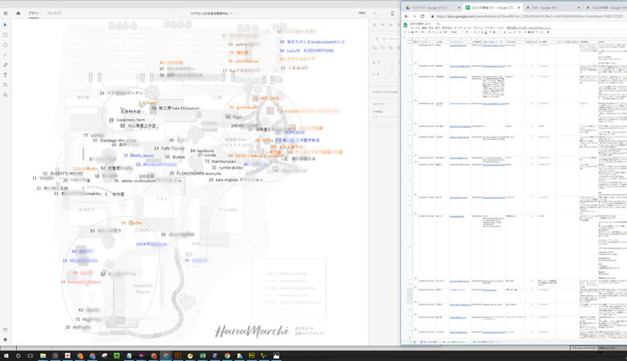Open the Assets panel icon at bottom left

(5, 330)
